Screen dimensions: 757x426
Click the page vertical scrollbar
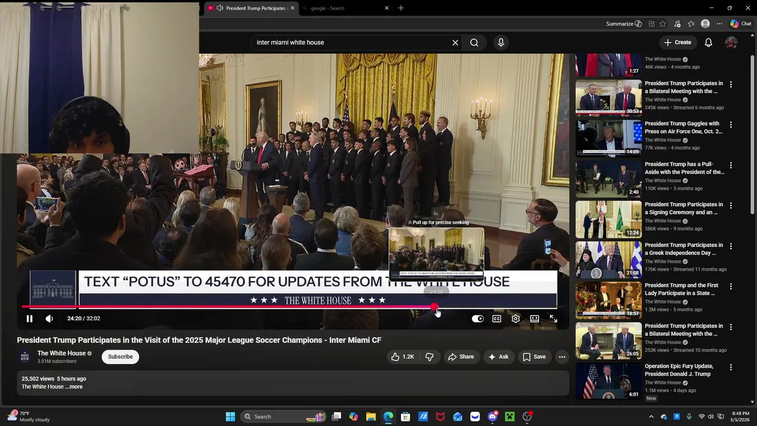point(753,134)
